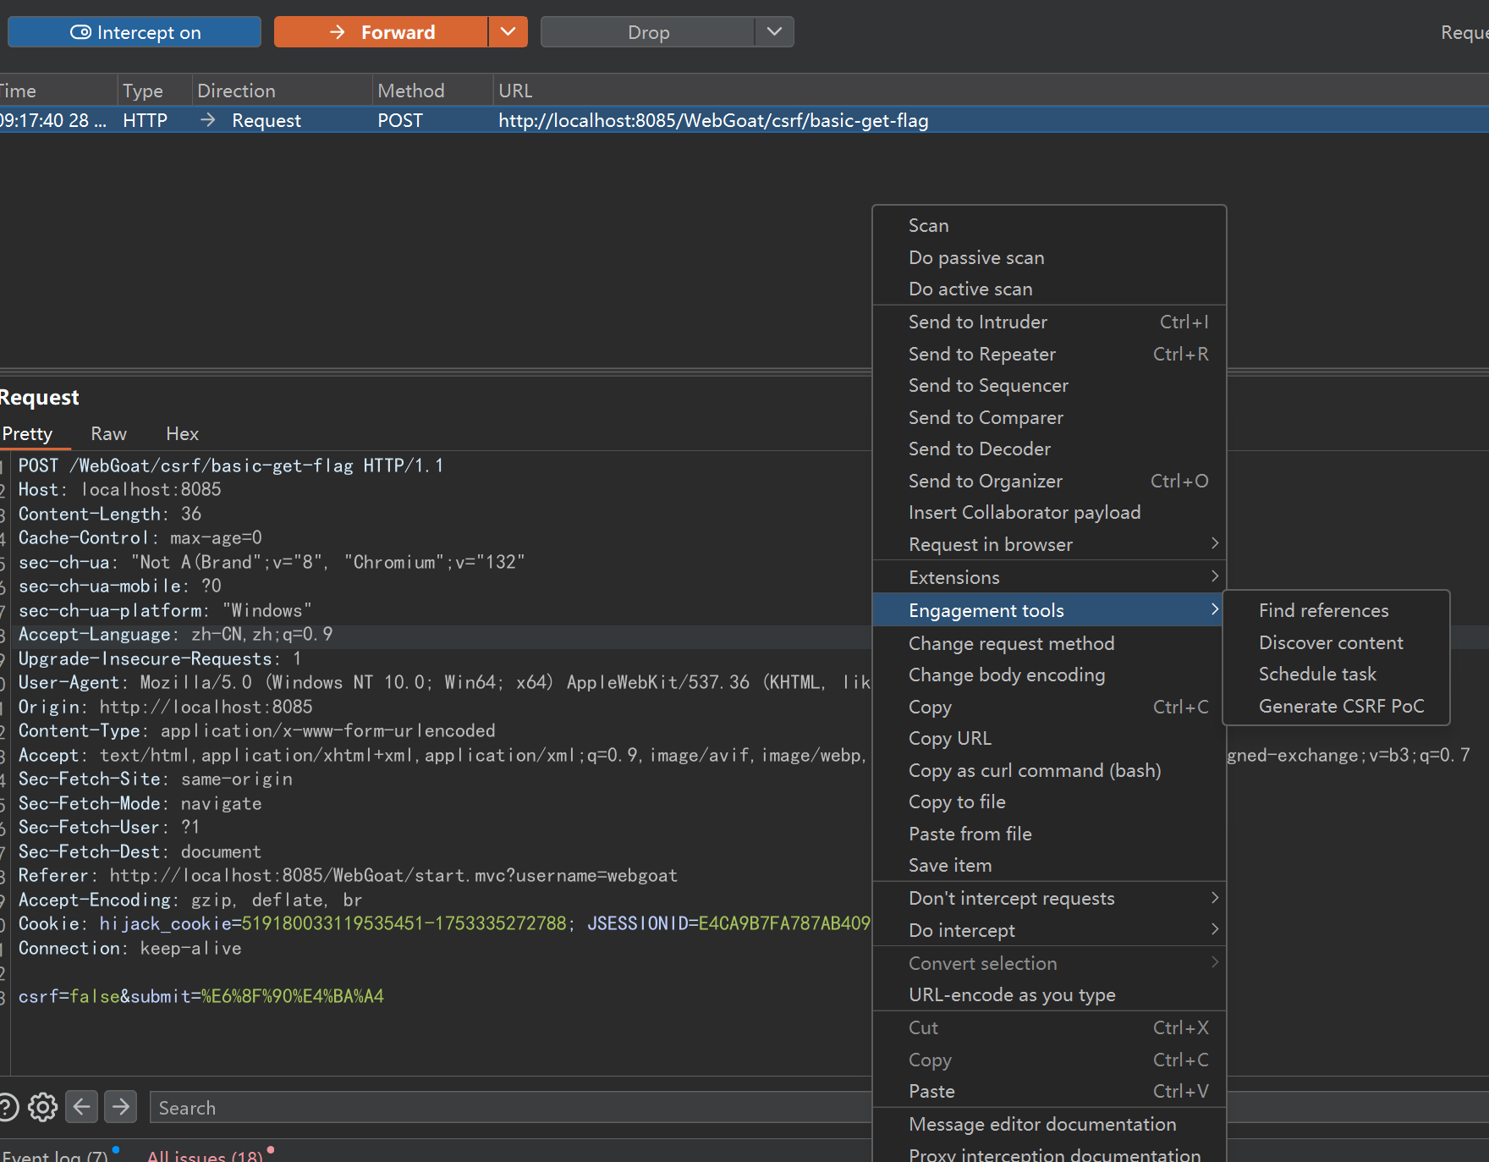Choose Save item

tap(1049, 865)
